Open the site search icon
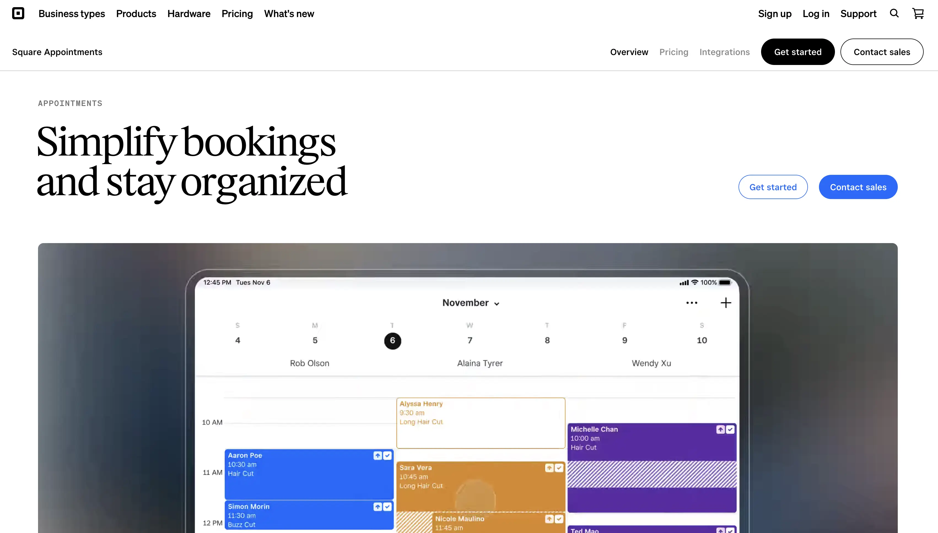 tap(894, 13)
